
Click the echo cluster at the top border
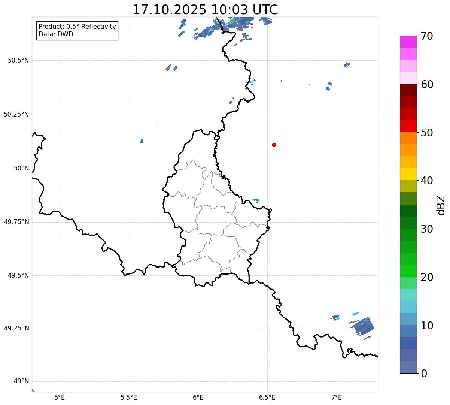click(x=210, y=31)
